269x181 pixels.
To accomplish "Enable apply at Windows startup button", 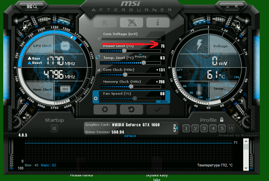I will tap(55, 128).
